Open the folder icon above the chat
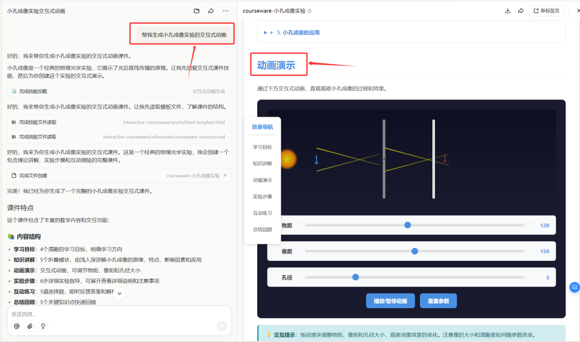This screenshot has width=580, height=342. pos(198,10)
